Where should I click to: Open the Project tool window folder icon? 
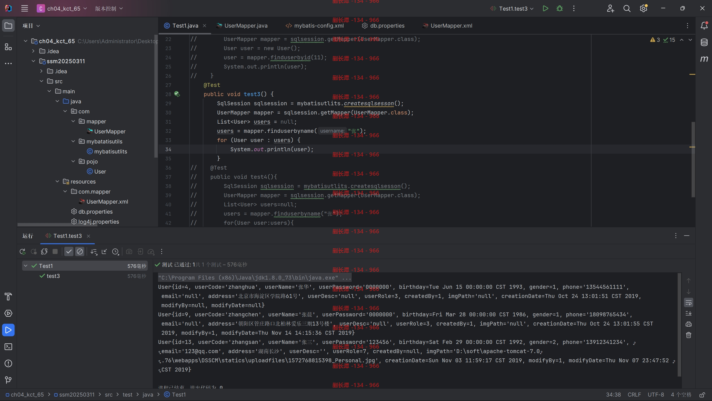[8, 26]
